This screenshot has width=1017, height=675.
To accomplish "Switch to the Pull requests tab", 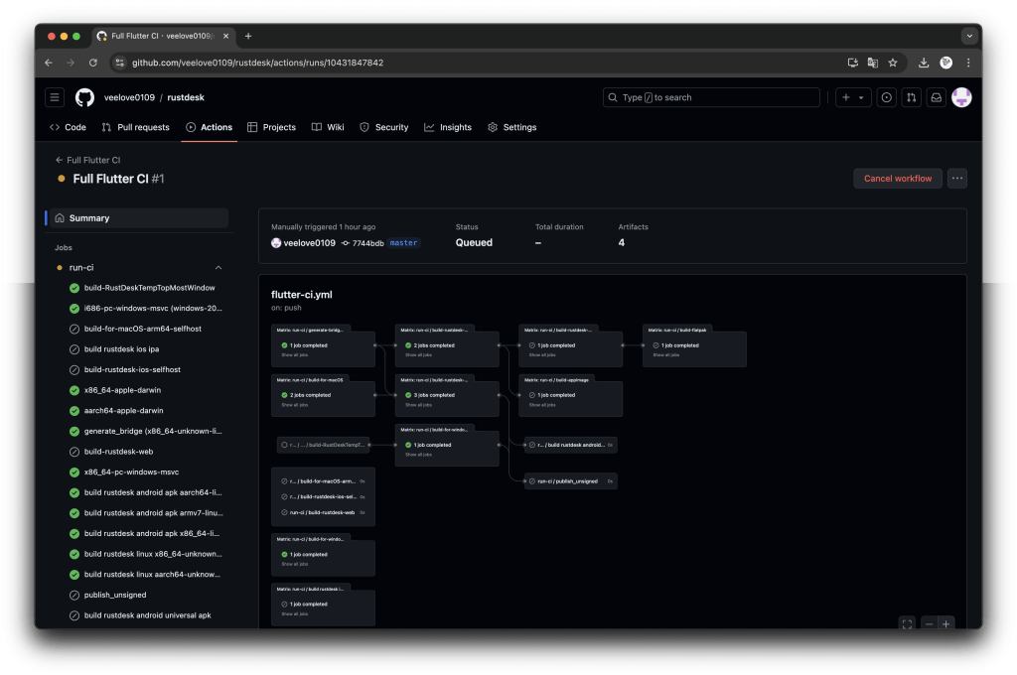I will coord(135,127).
